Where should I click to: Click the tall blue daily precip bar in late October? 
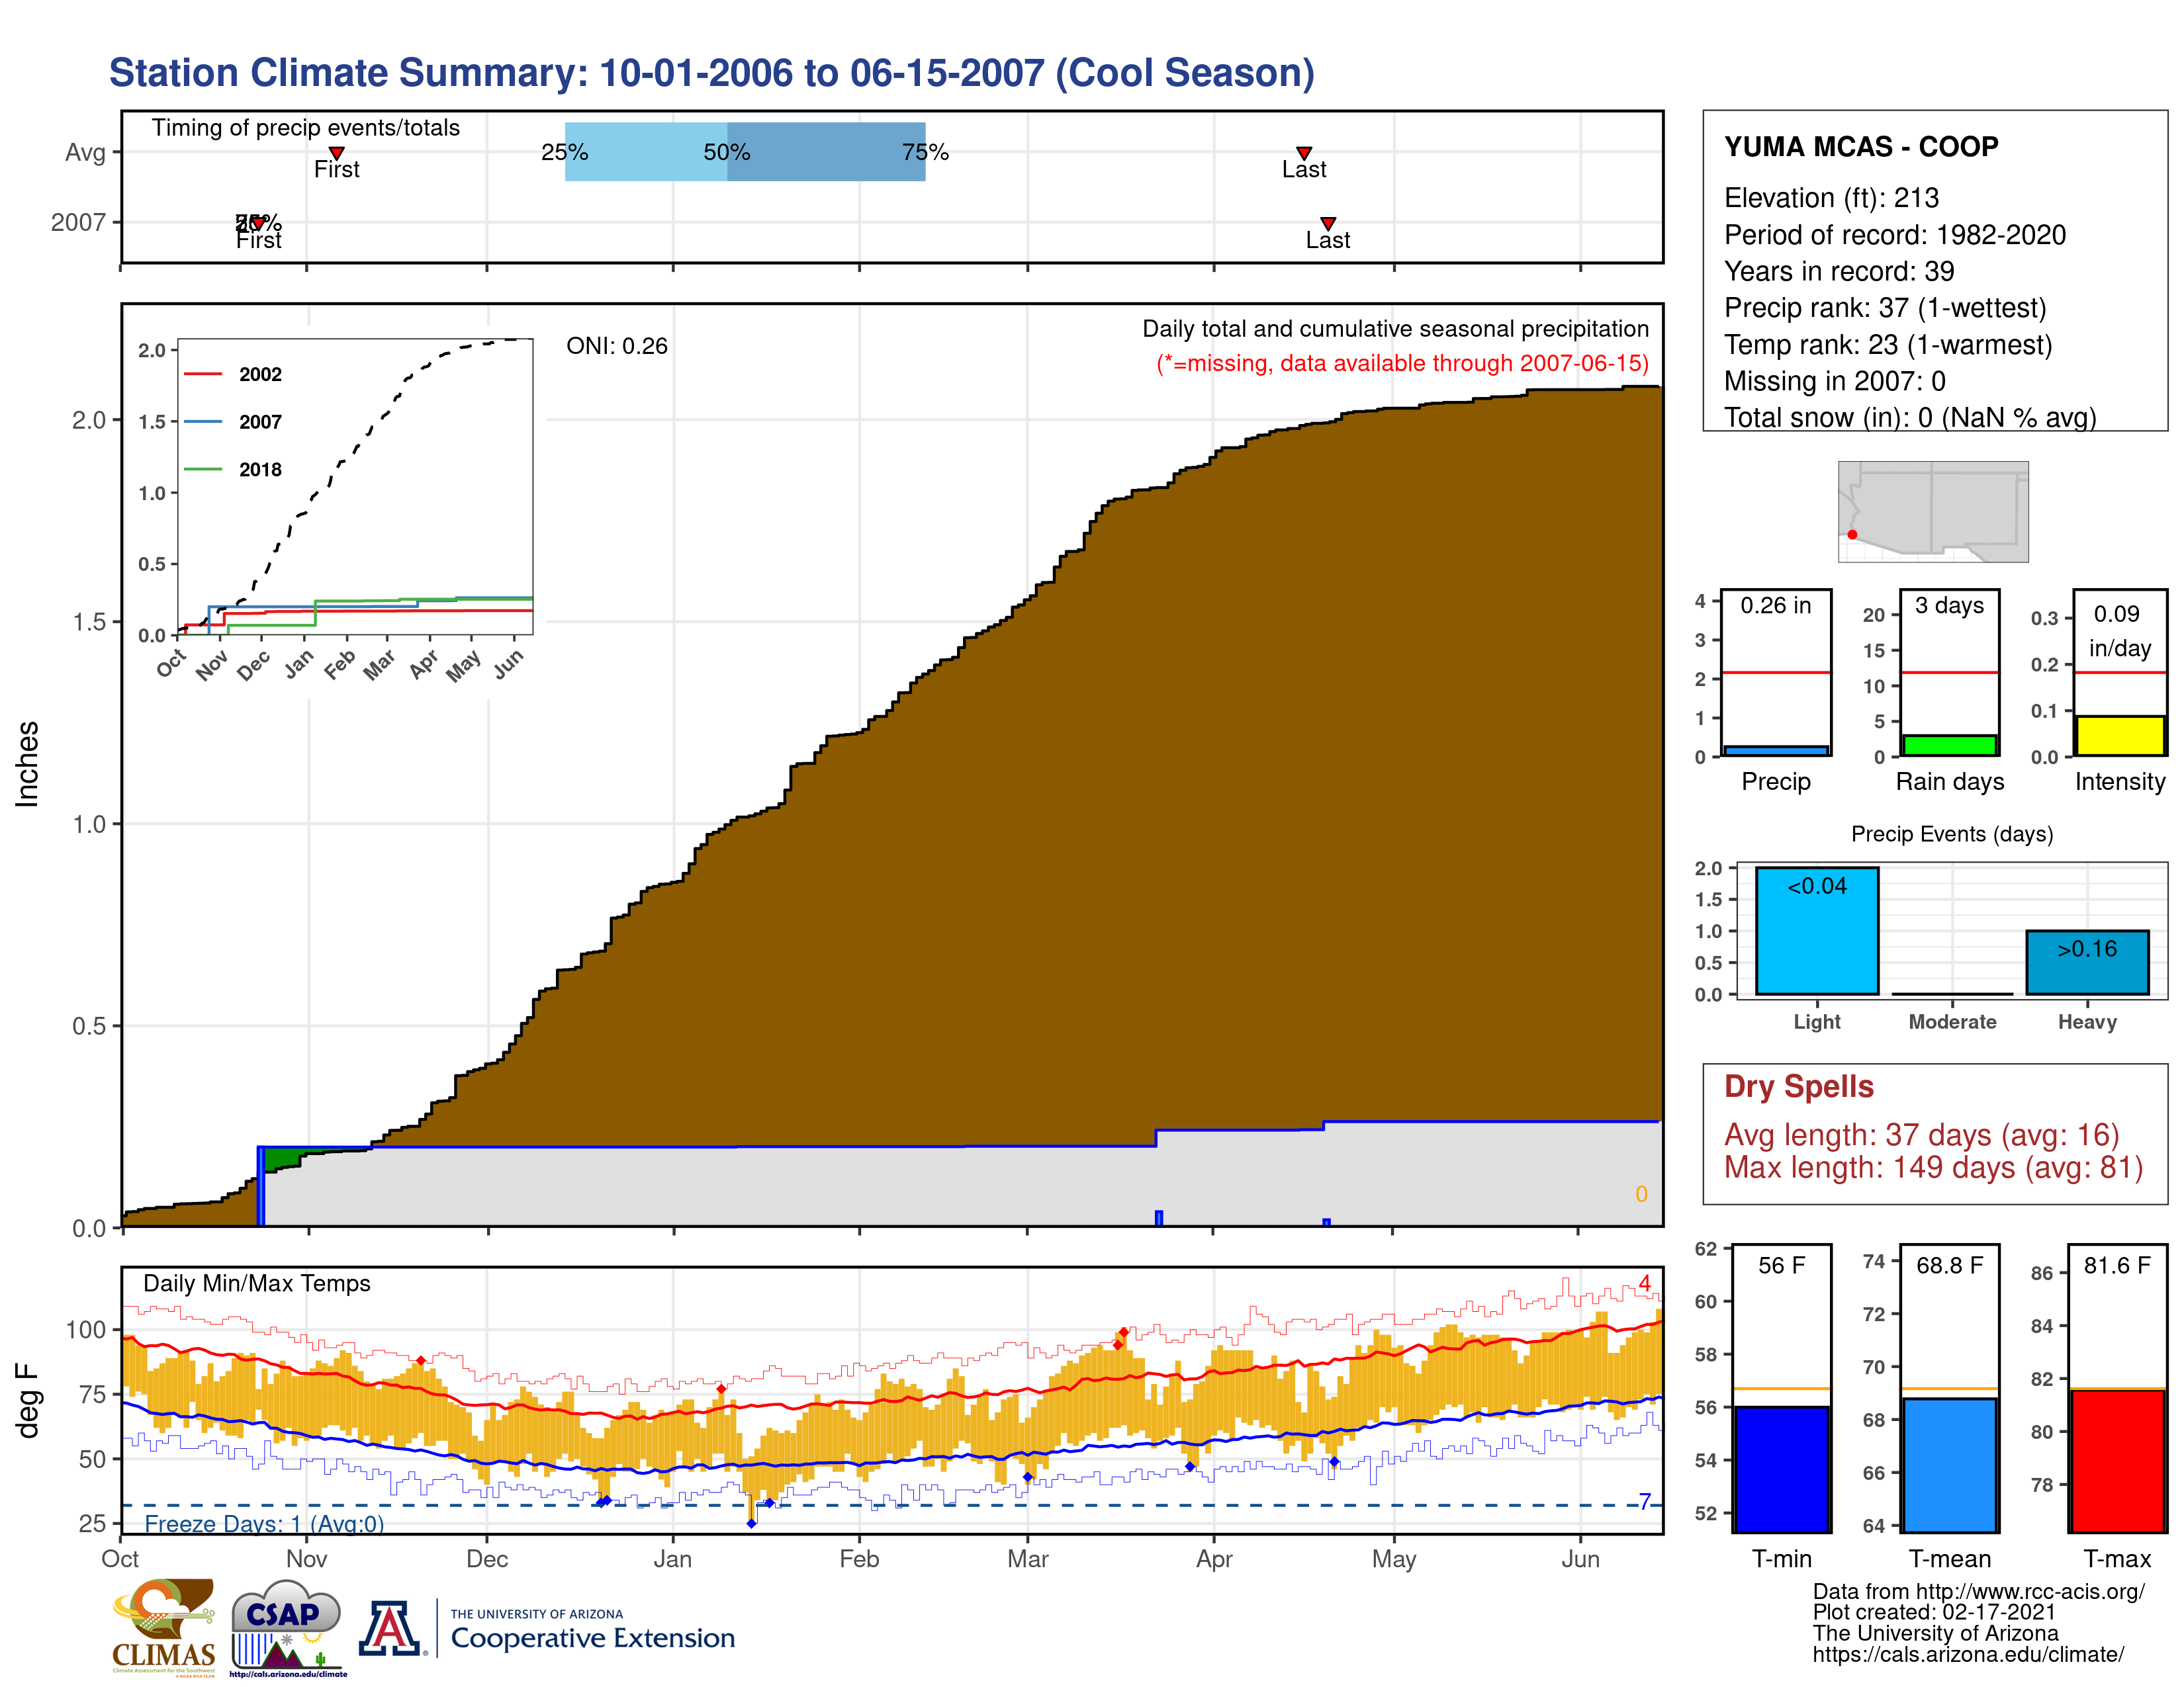pyautogui.click(x=260, y=1186)
